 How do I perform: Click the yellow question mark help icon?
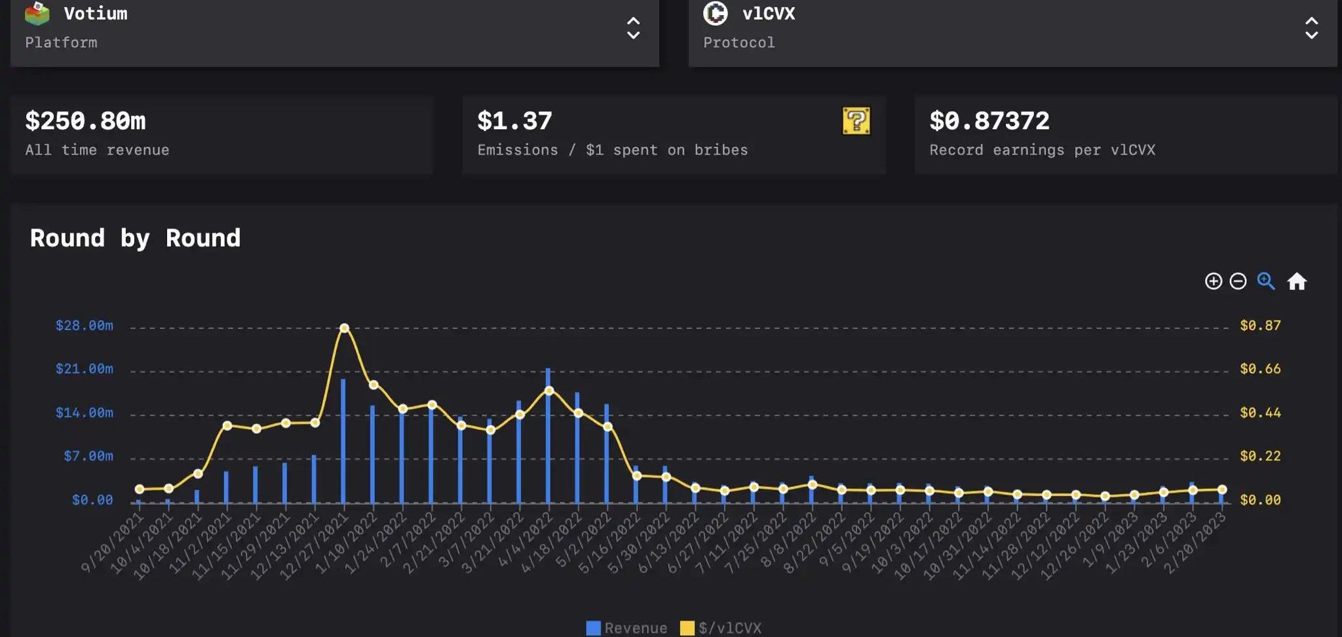pyautogui.click(x=856, y=121)
